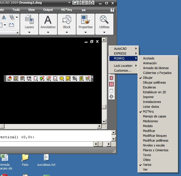This screenshot has width=181, height=176.
Task: Click the Annotation text icon
Action: tap(48, 19)
